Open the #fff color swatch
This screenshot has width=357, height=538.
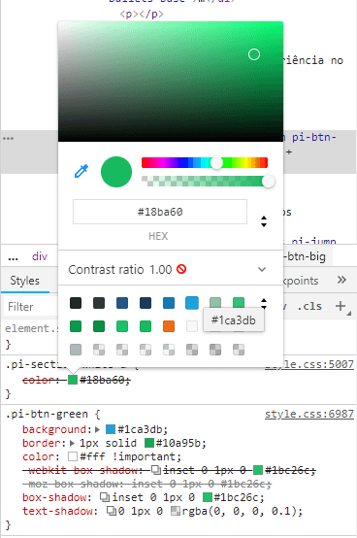[x=73, y=456]
